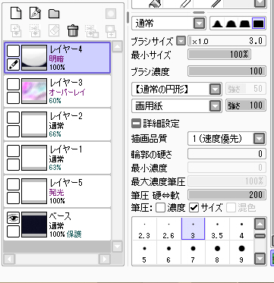Select the レイヤー4 thumbnail

(x=34, y=58)
